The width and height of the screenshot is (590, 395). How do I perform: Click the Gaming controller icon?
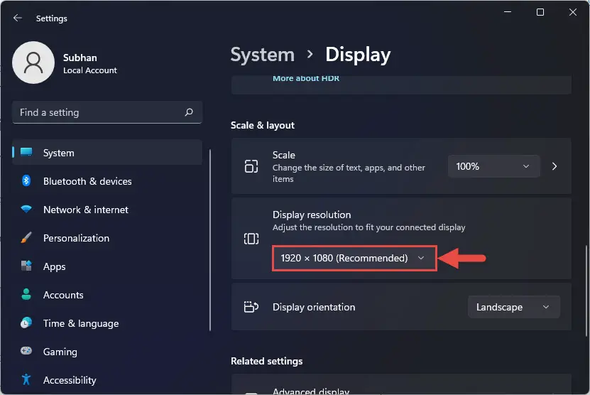(x=26, y=351)
